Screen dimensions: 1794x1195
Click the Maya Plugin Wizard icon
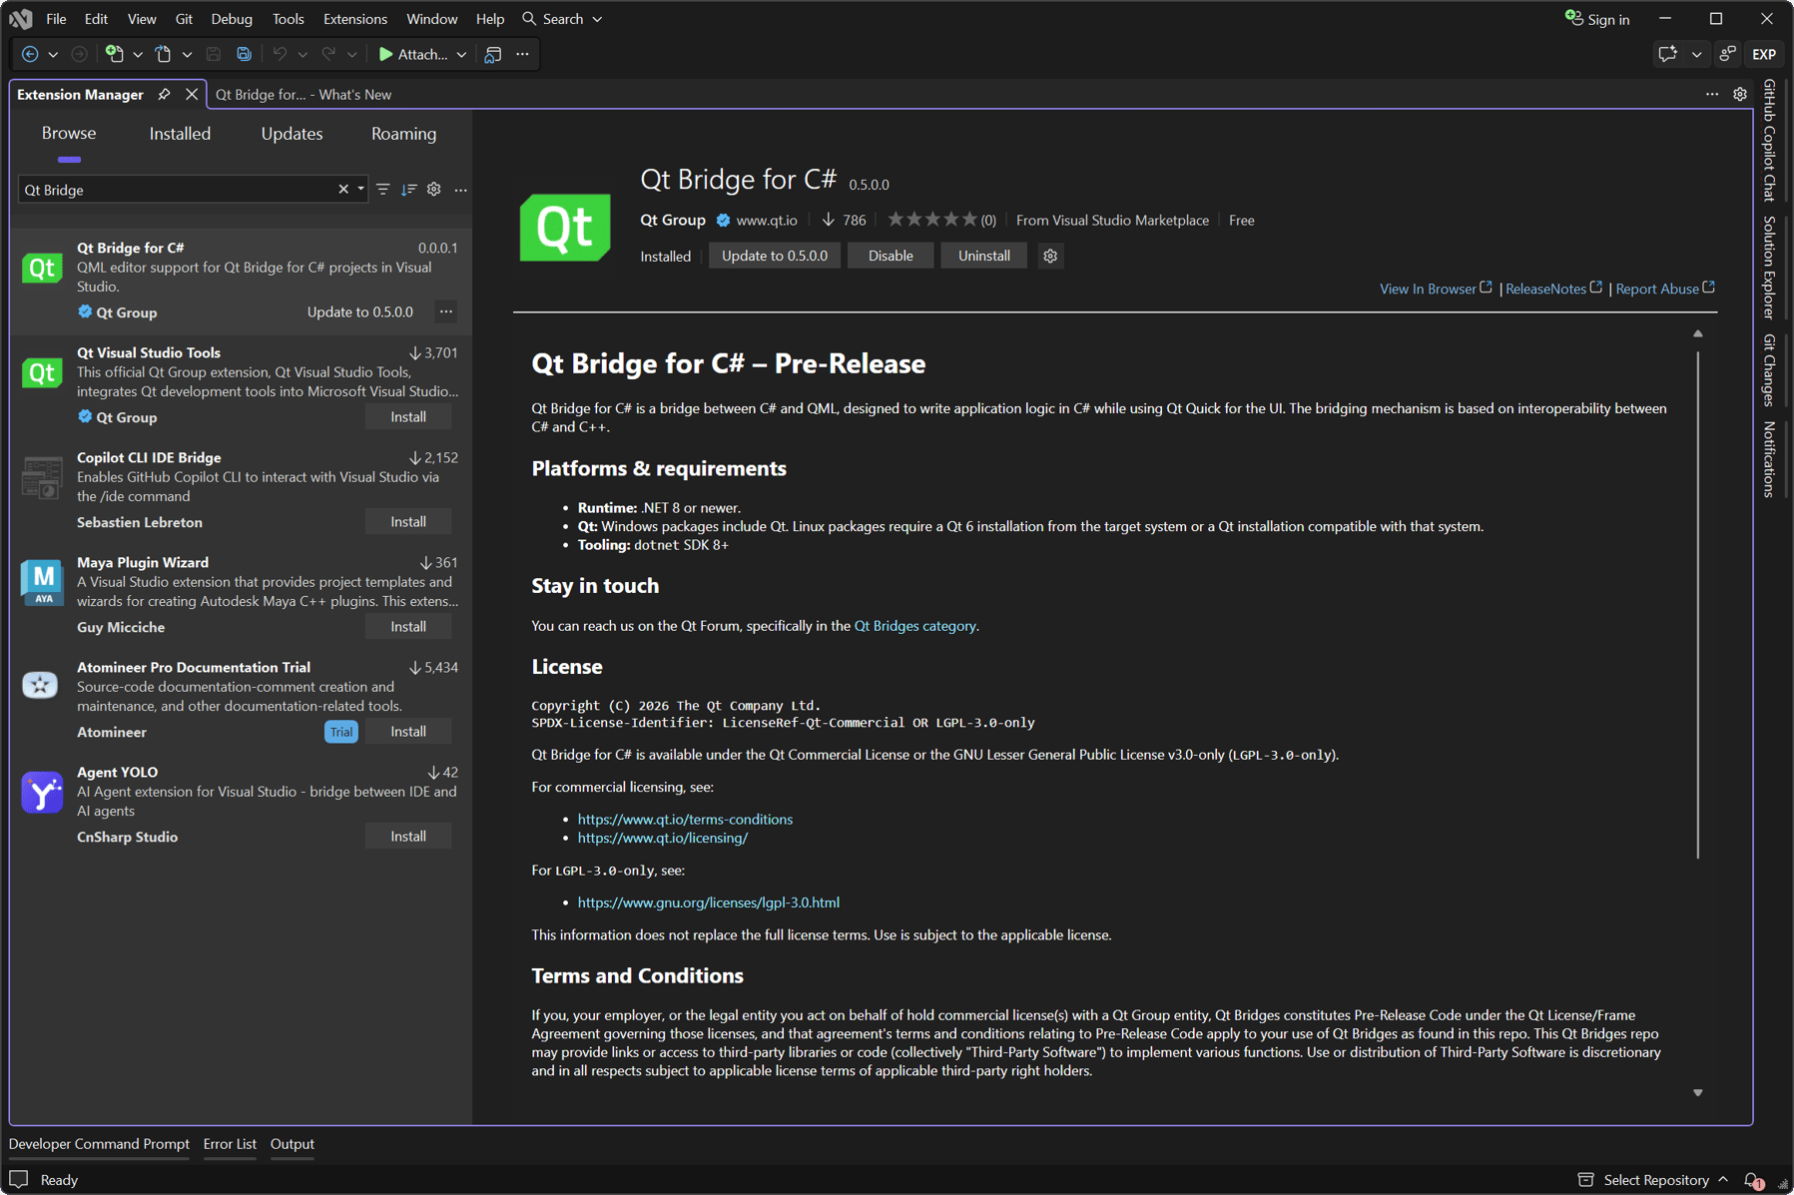(x=42, y=583)
